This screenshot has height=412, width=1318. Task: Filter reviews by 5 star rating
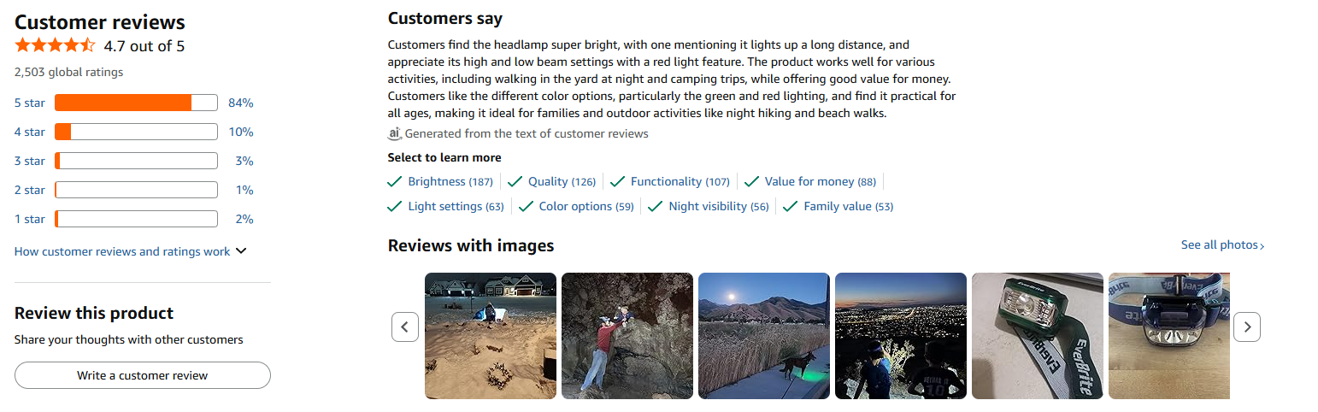coord(30,103)
